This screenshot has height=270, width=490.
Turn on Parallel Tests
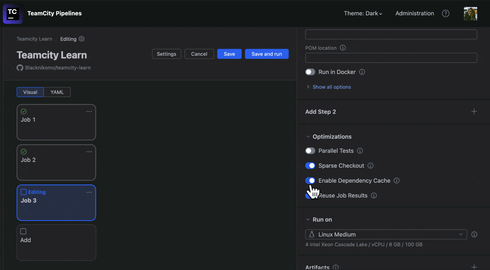point(310,151)
